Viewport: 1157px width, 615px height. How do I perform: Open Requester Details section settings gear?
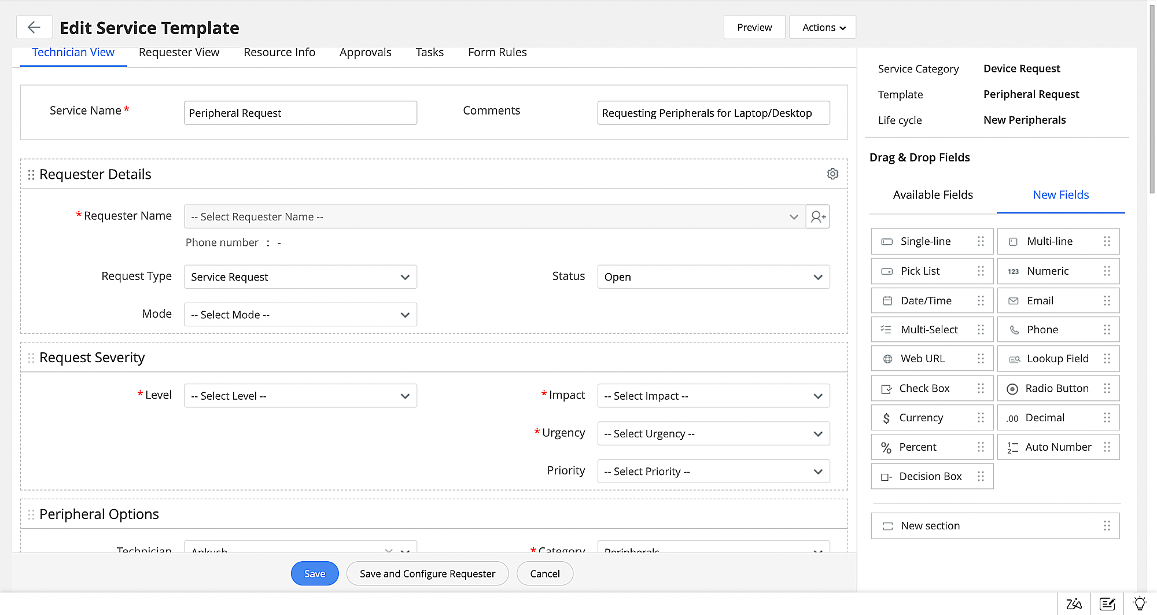tap(832, 174)
